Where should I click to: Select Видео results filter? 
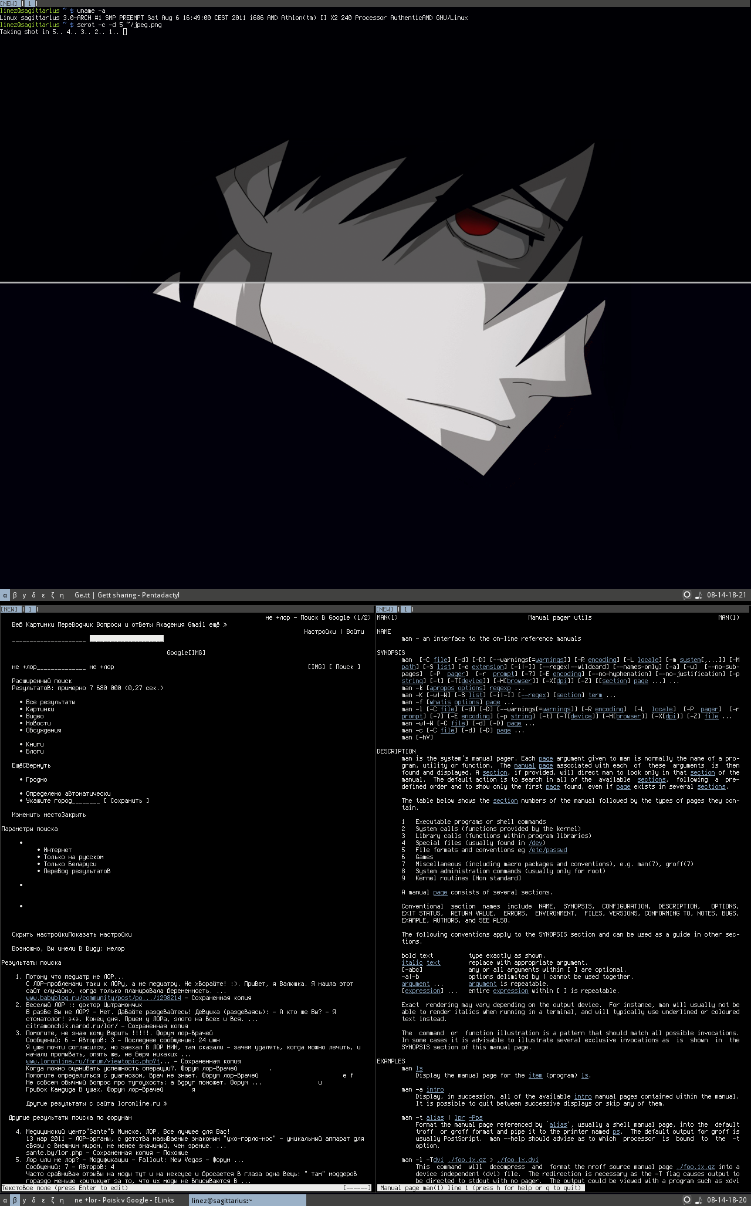pos(35,716)
